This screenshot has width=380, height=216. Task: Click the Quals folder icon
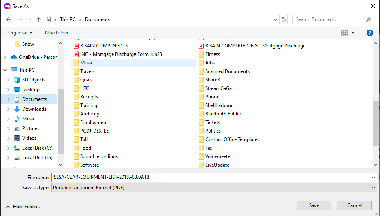(76, 80)
